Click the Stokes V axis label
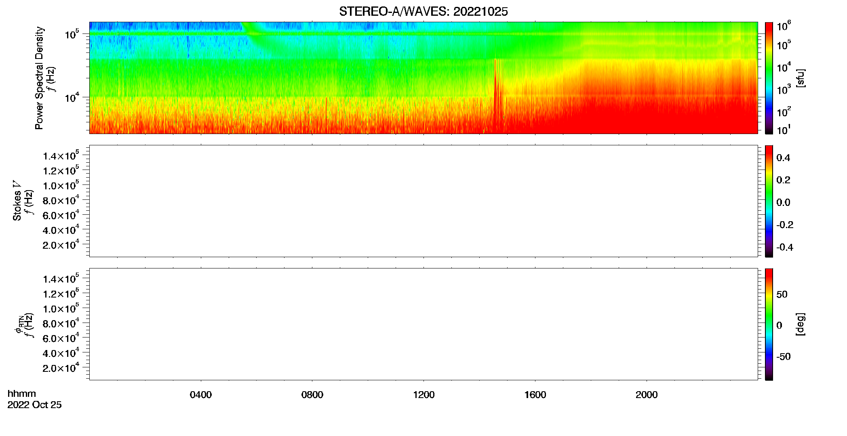This screenshot has height=436, width=847. point(17,201)
